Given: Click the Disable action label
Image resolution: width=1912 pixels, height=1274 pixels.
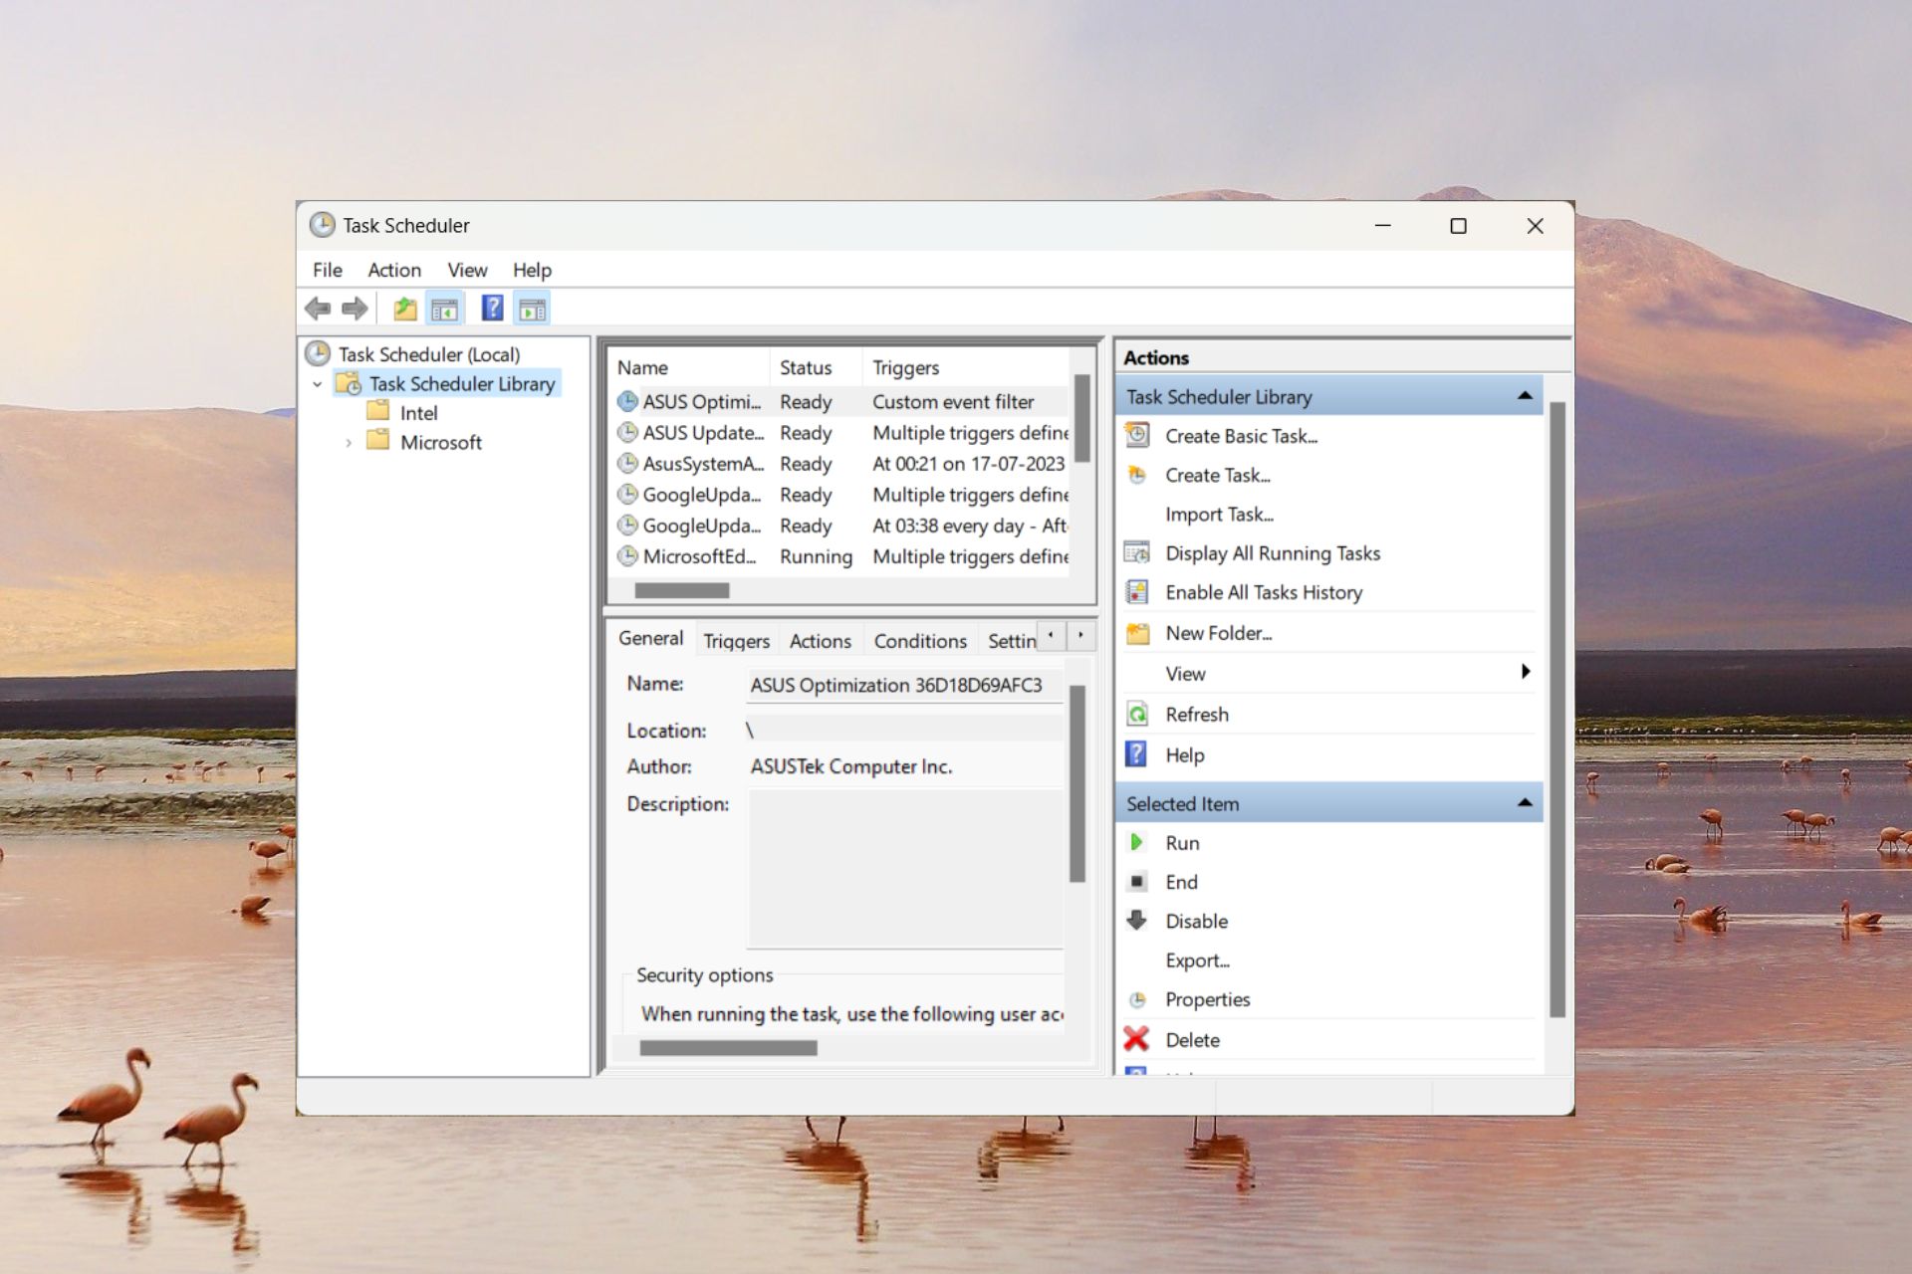Looking at the screenshot, I should 1196,922.
